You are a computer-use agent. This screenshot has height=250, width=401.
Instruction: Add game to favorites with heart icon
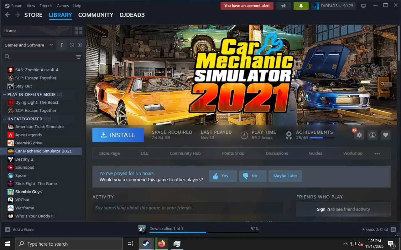pyautogui.click(x=386, y=135)
